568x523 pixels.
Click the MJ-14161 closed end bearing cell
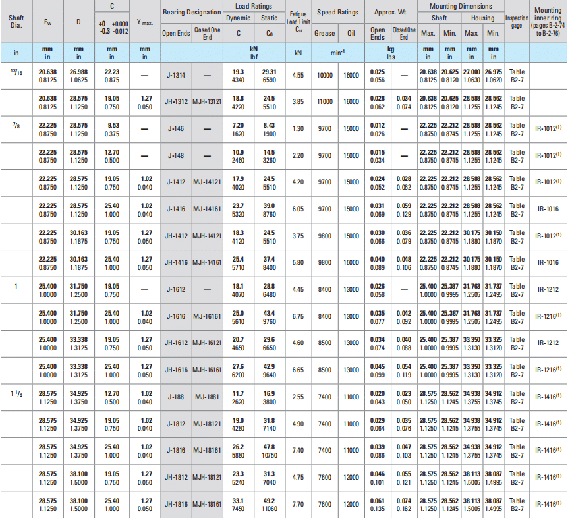207,209
